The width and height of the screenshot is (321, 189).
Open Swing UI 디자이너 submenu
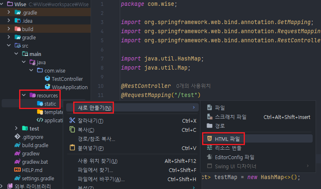[258, 166]
